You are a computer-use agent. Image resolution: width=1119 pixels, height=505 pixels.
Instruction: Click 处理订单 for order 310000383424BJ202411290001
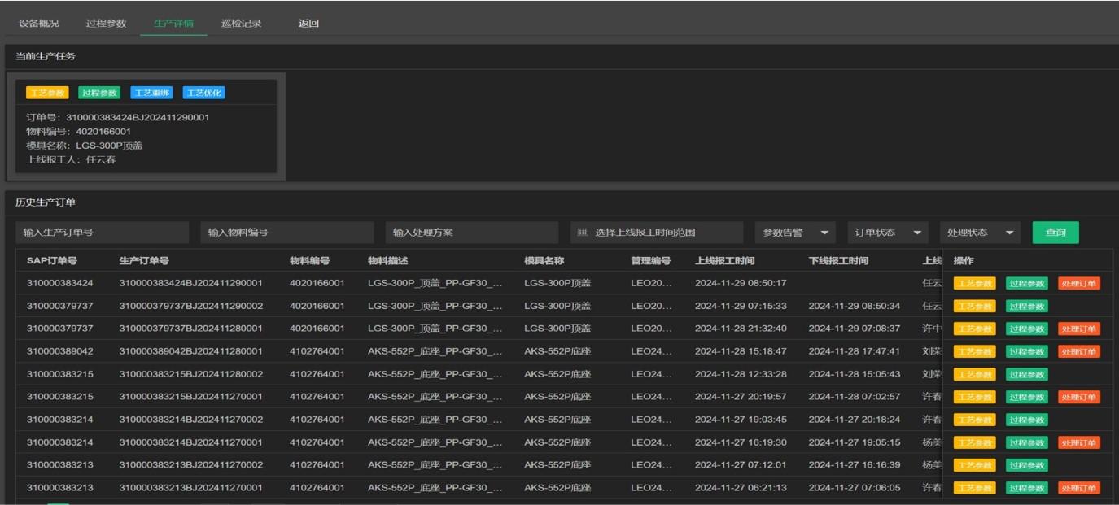[x=1079, y=284]
